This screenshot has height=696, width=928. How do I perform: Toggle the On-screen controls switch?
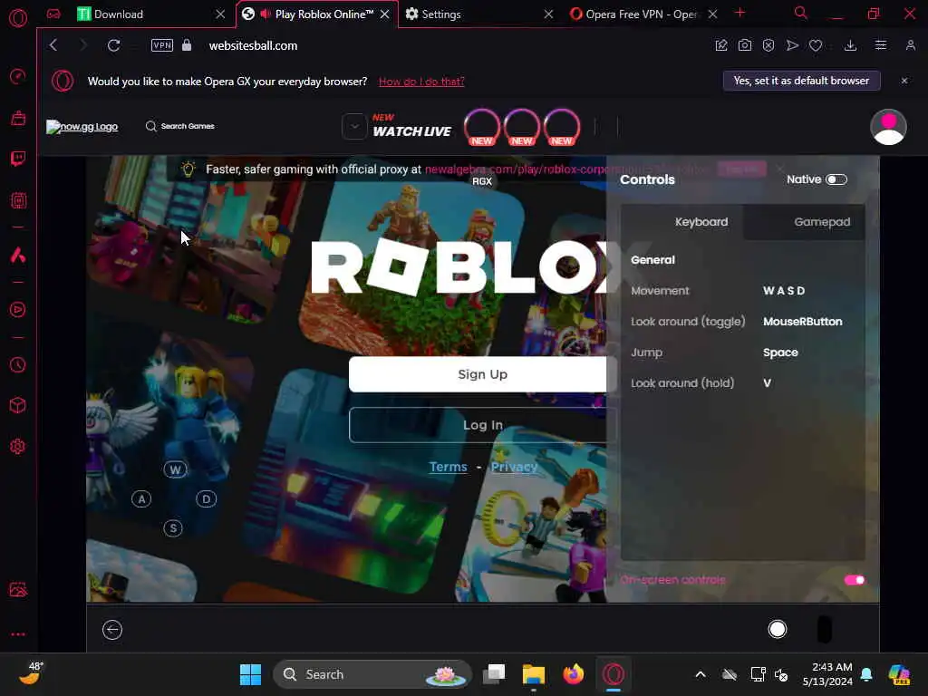[x=854, y=580]
